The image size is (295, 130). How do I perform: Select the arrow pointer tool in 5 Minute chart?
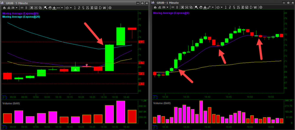pyautogui.click(x=46, y=7)
